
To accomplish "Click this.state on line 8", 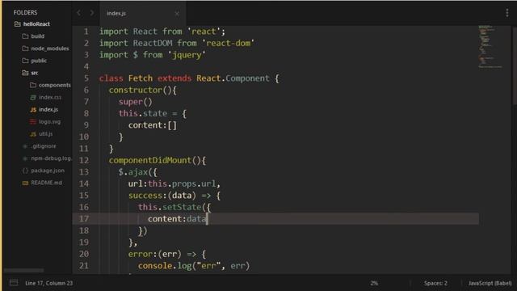I will coord(143,113).
